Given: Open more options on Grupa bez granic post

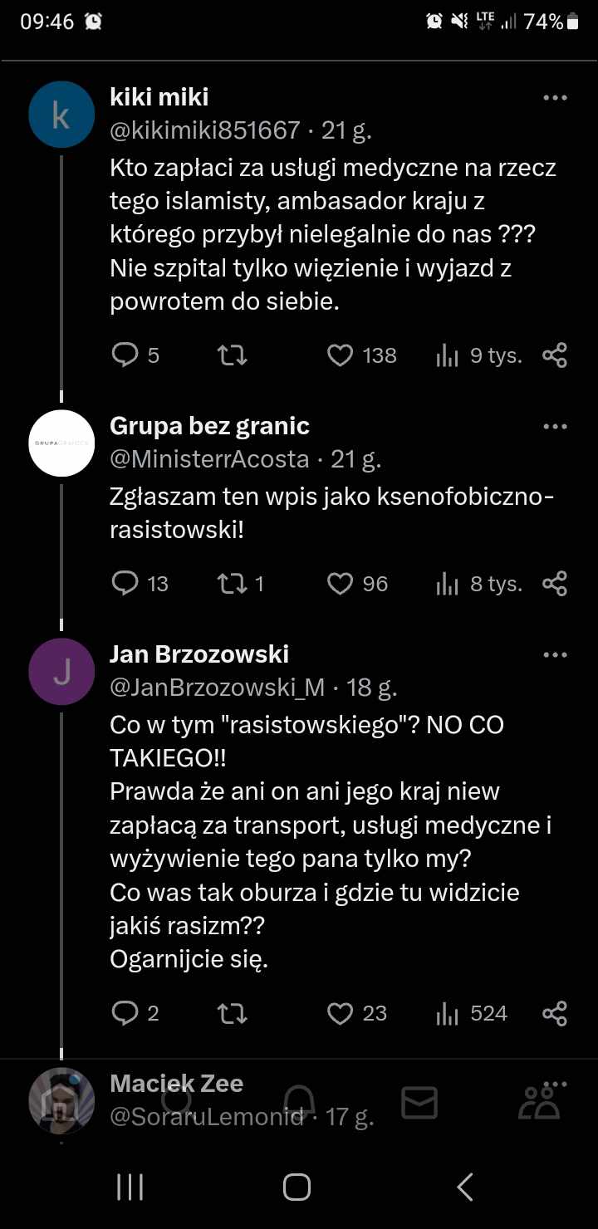Looking at the screenshot, I should click(554, 427).
